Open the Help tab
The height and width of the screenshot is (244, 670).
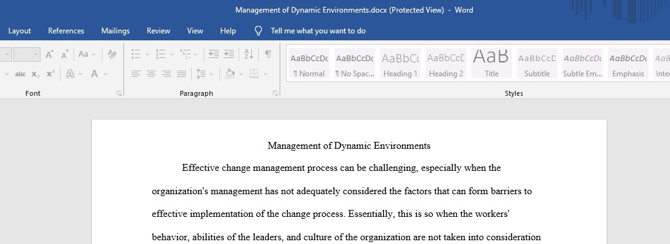[228, 31]
